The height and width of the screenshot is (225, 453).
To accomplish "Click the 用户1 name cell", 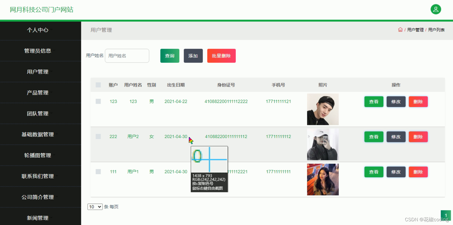I will 133,172.
